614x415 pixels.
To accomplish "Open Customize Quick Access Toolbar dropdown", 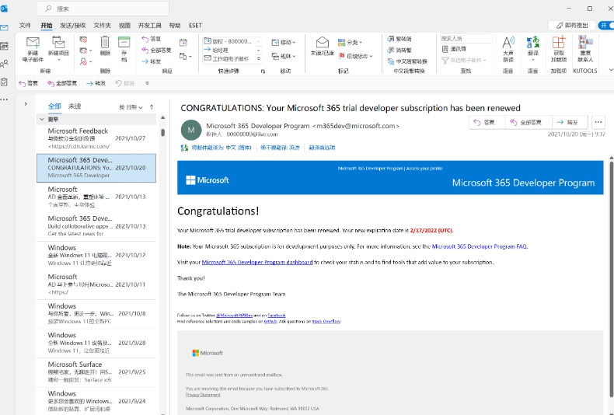I will coord(147,83).
